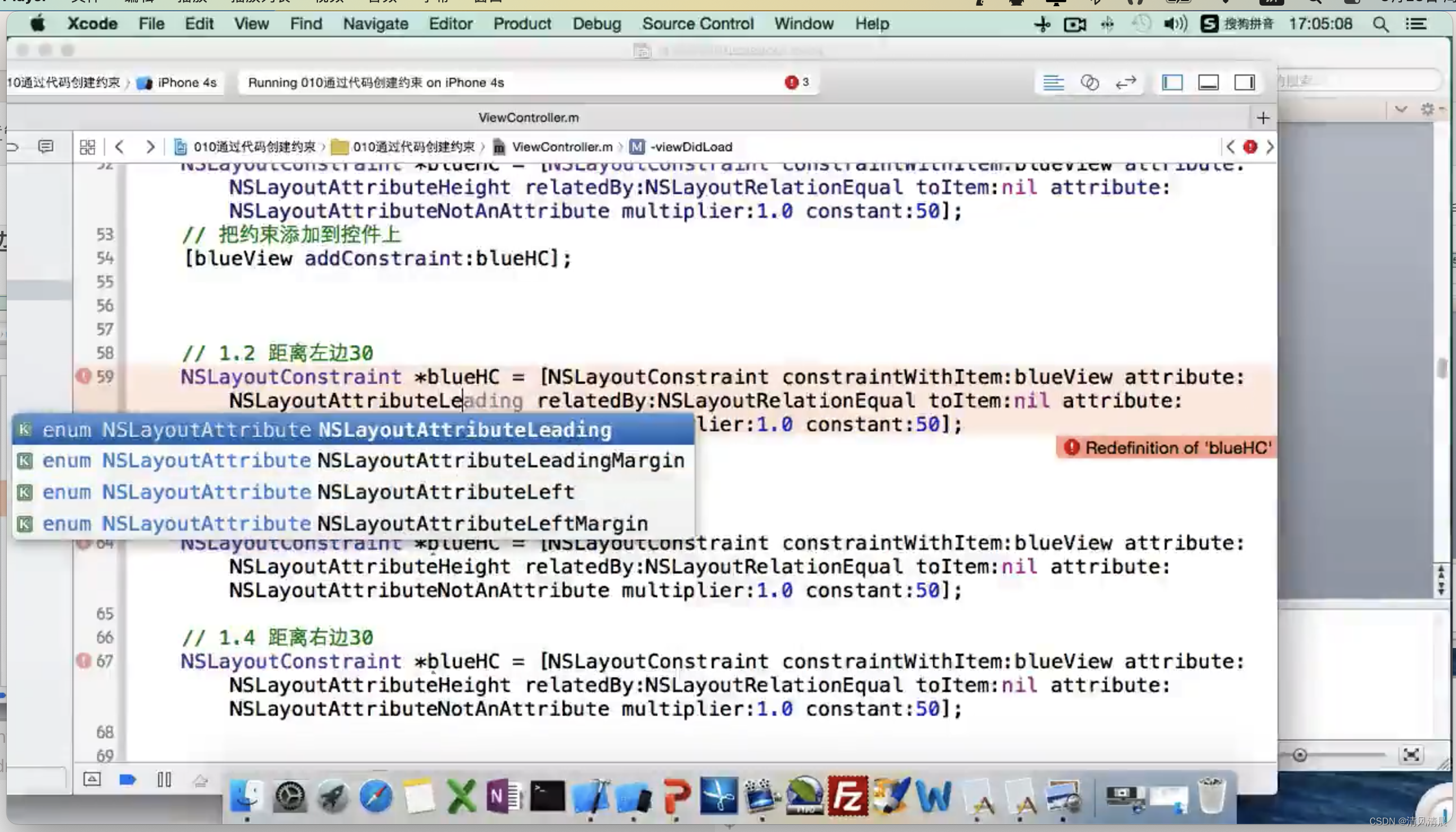Toggle the Debug area visibility
This screenshot has width=1456, height=832.
coord(1208,83)
